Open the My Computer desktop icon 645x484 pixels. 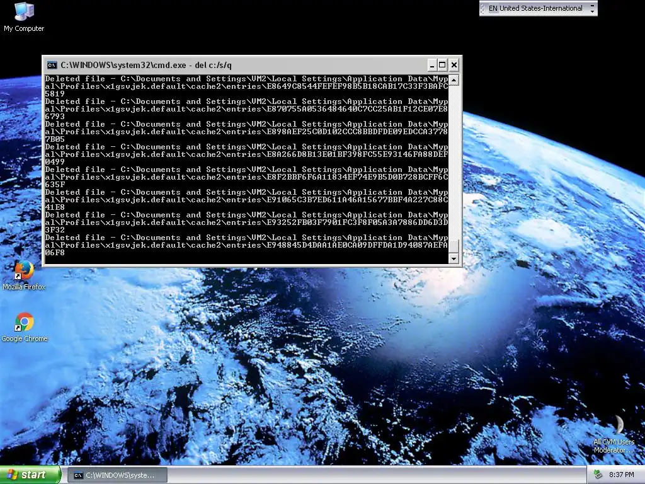(24, 17)
